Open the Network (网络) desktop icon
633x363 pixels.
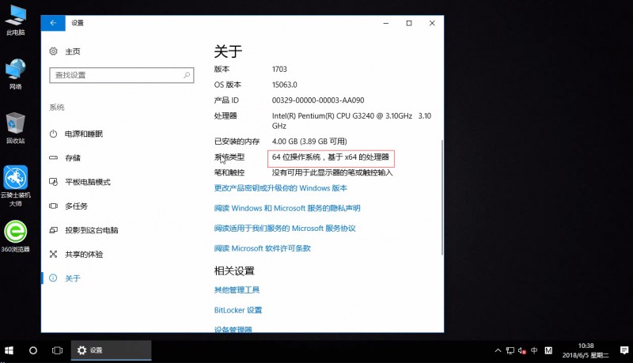click(x=16, y=74)
